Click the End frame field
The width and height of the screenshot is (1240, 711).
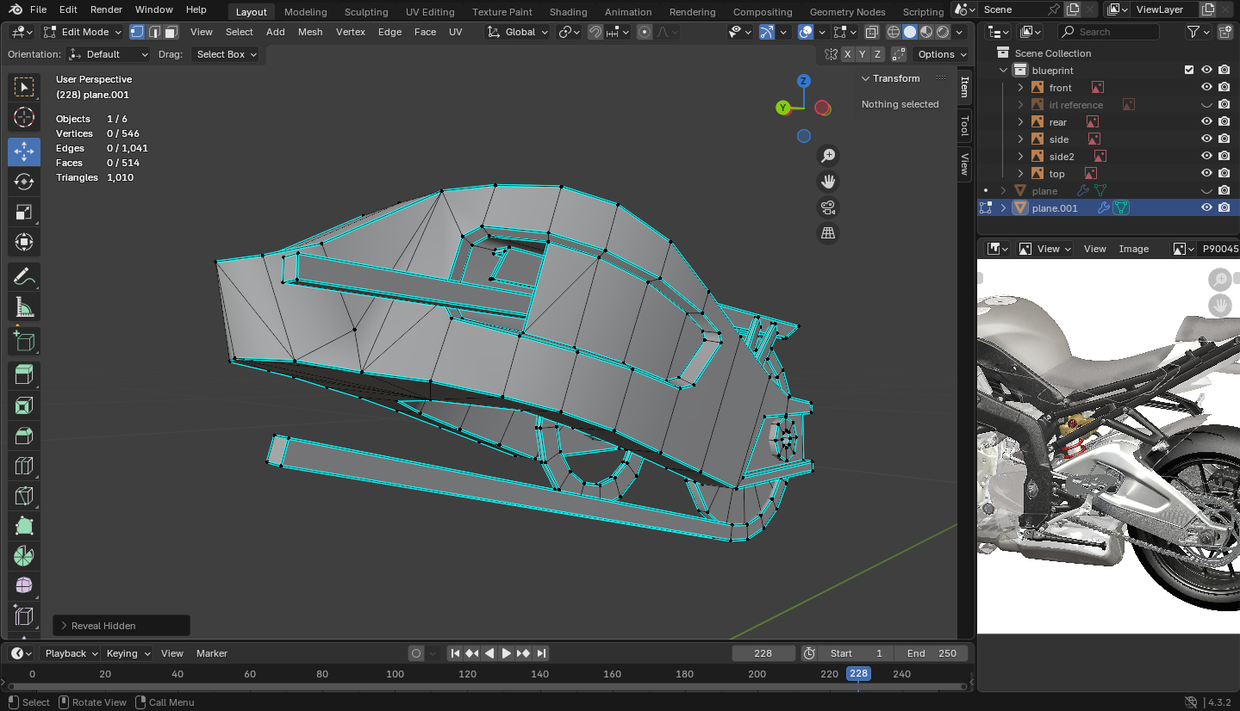coord(932,653)
